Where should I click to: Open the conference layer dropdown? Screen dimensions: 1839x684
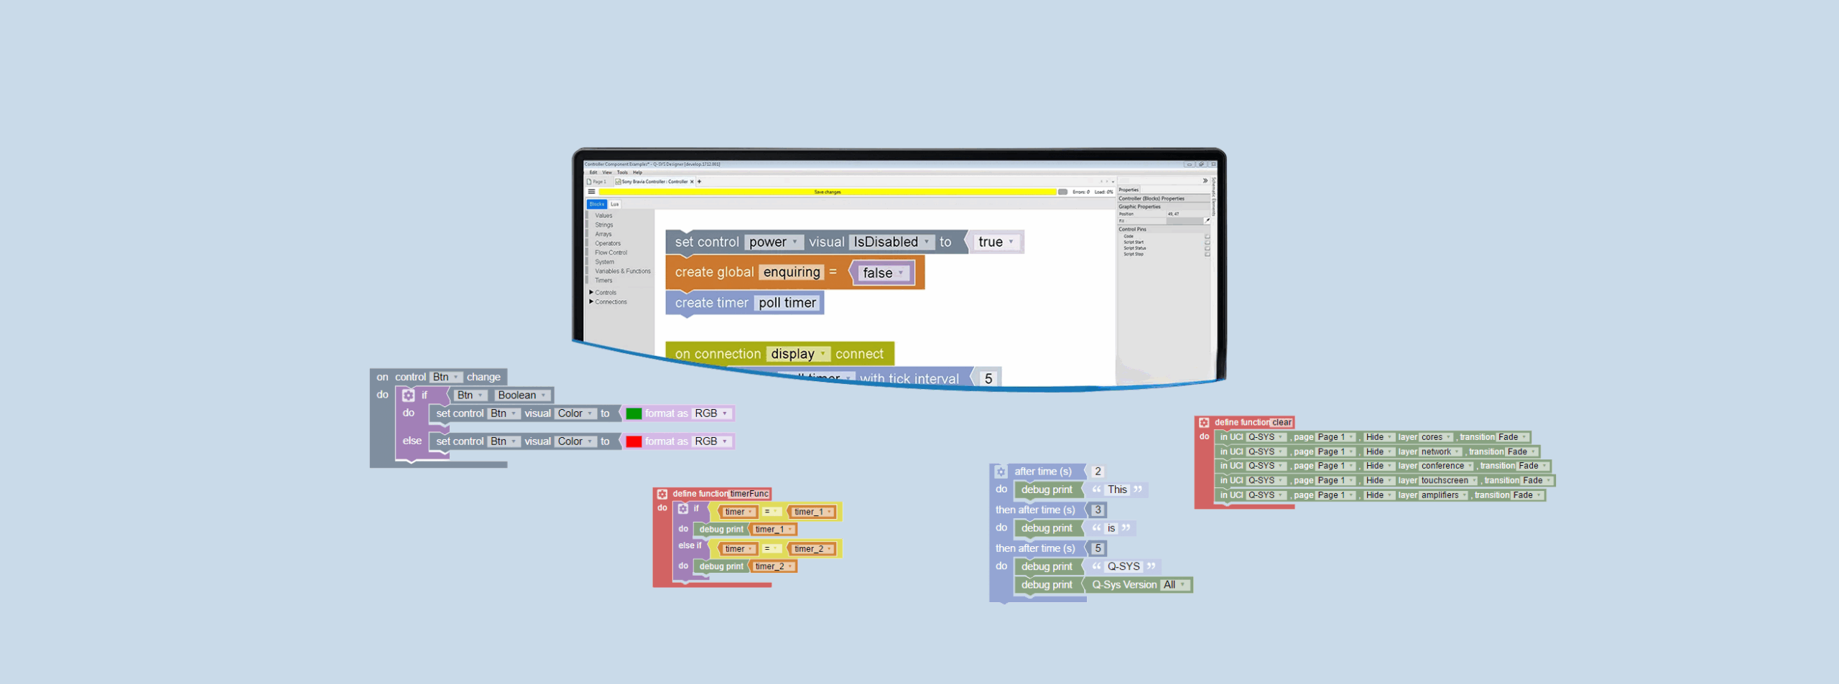pyautogui.click(x=1447, y=466)
